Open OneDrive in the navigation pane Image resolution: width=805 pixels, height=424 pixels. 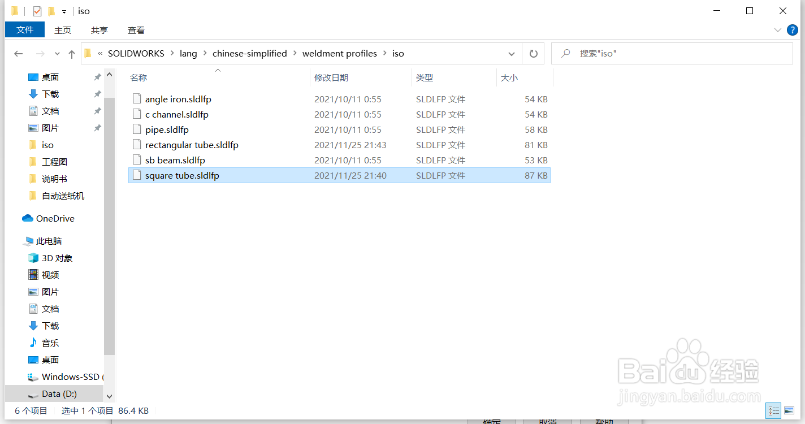tap(55, 218)
